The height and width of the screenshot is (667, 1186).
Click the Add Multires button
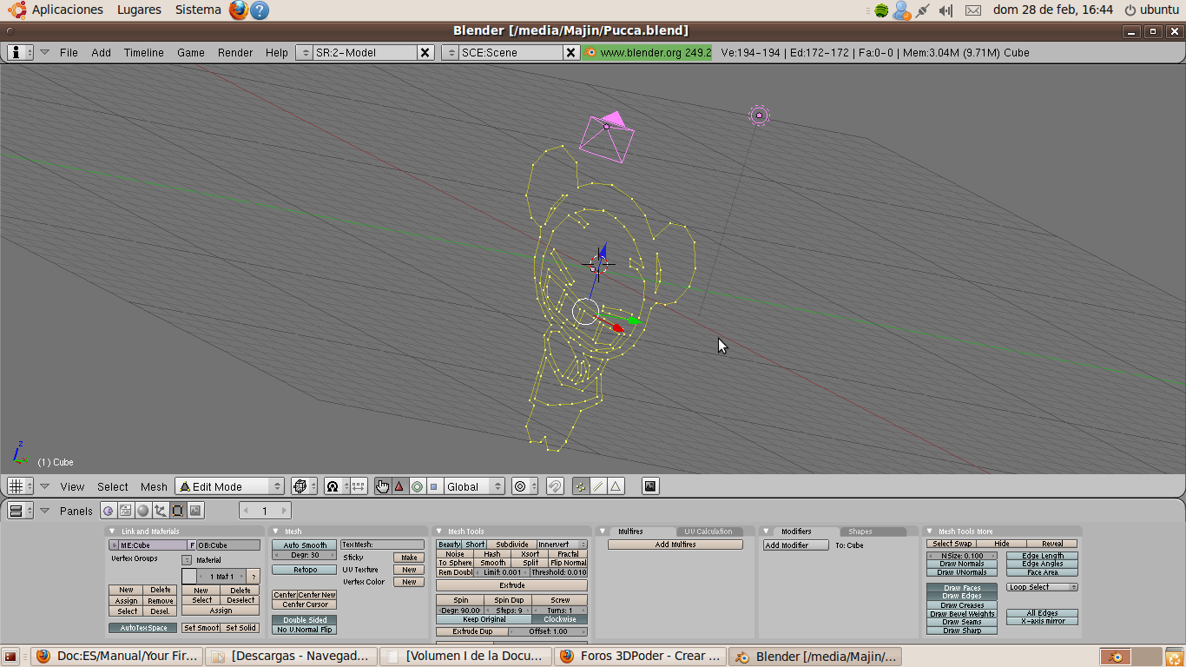tap(675, 545)
